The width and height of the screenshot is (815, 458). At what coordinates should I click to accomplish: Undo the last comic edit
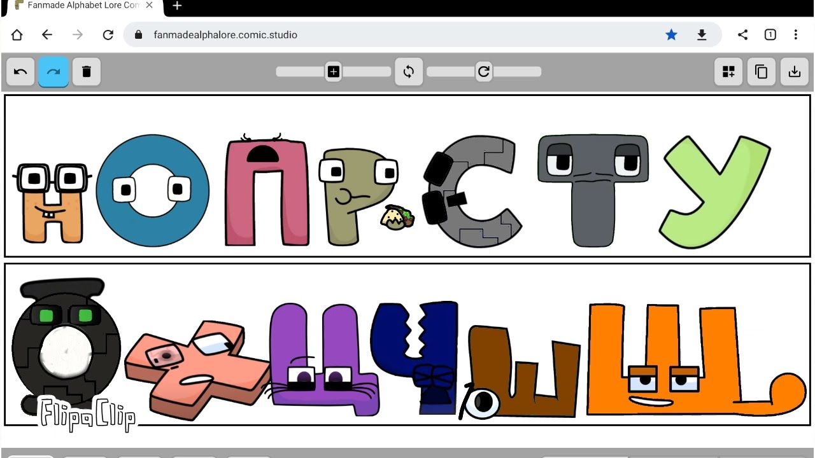pyautogui.click(x=20, y=72)
